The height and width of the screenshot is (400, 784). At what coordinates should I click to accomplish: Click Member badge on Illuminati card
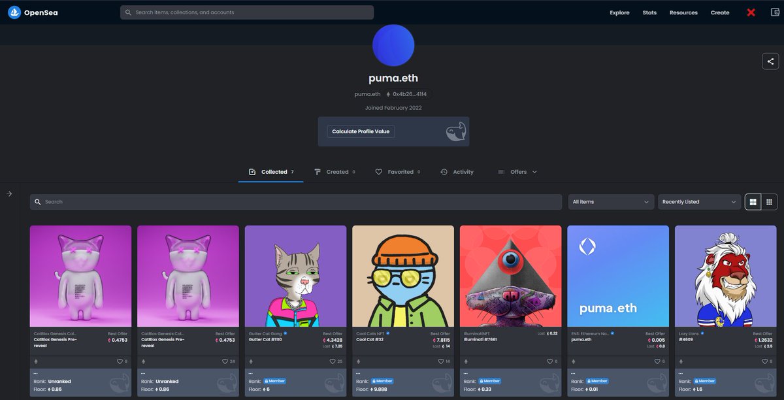[491, 381]
